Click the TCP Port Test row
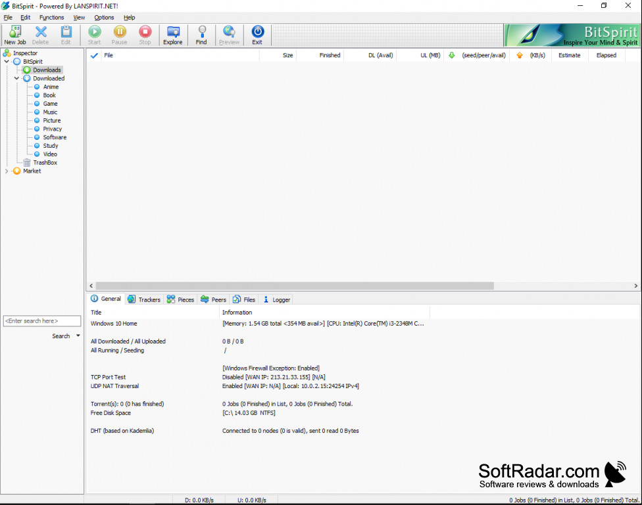The height and width of the screenshot is (505, 642). pos(260,377)
